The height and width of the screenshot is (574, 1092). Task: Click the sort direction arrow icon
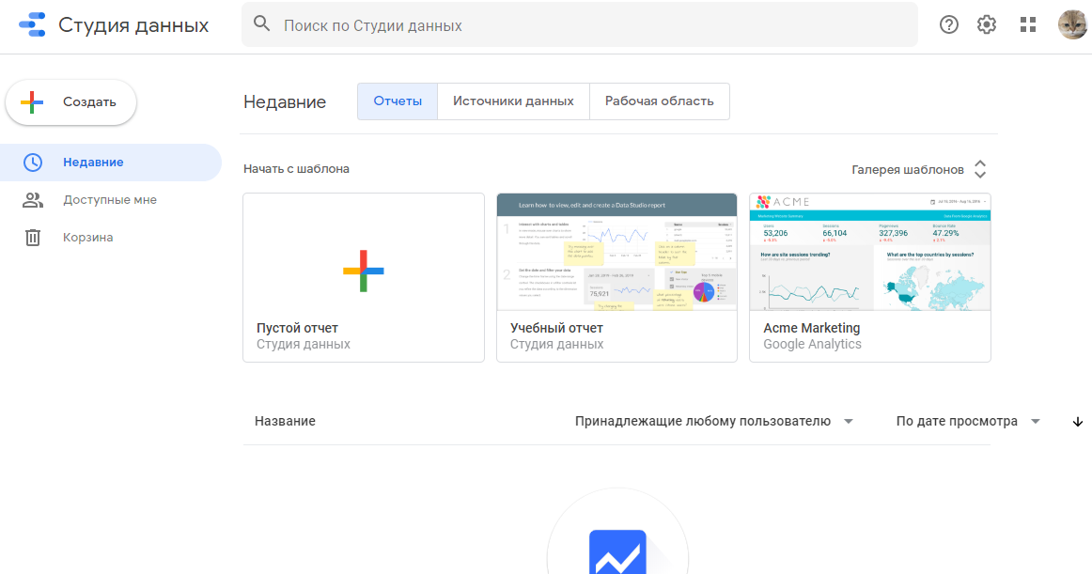pos(1077,422)
